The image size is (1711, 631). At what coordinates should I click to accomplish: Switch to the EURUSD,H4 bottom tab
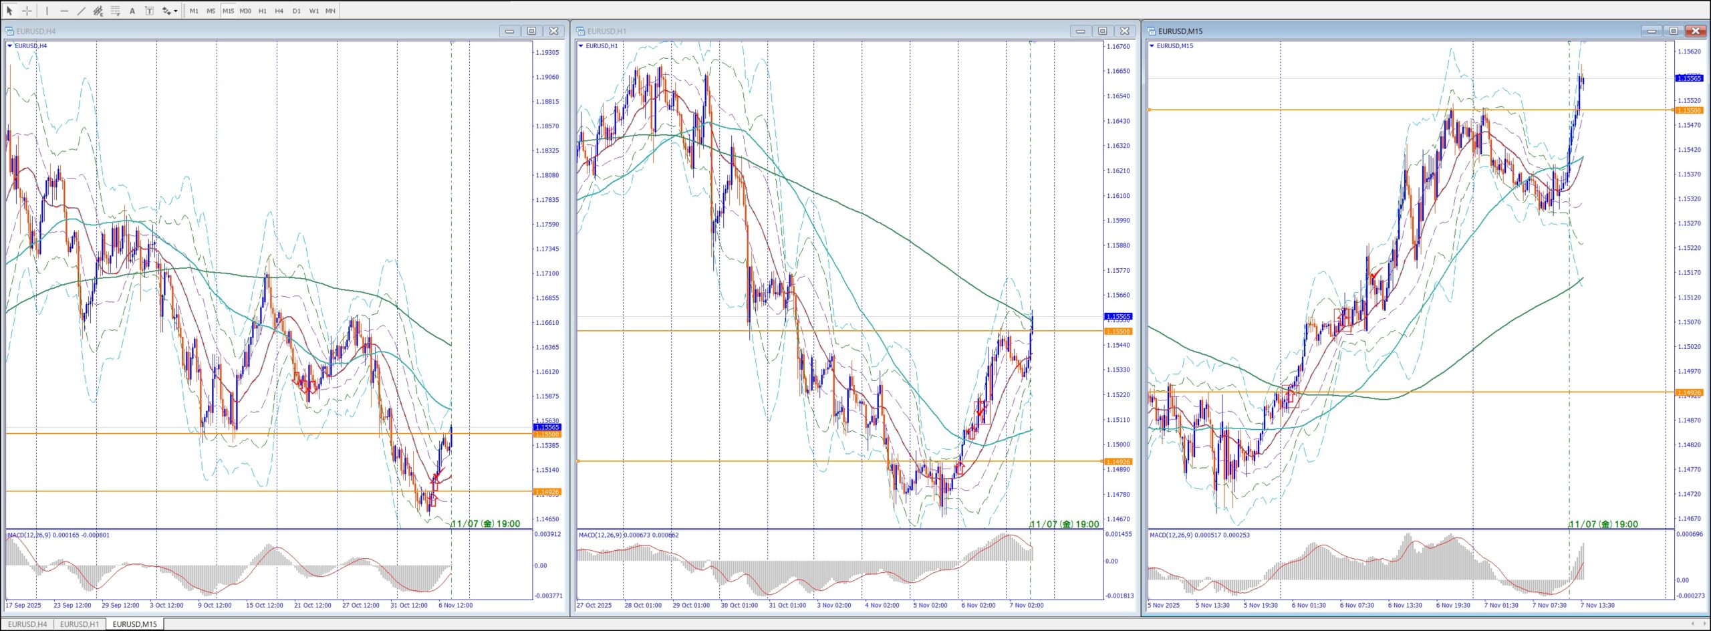pyautogui.click(x=27, y=624)
